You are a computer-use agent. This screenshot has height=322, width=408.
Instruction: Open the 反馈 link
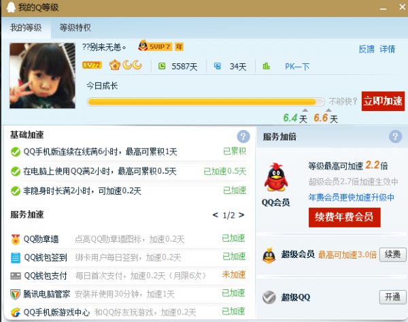click(x=367, y=49)
